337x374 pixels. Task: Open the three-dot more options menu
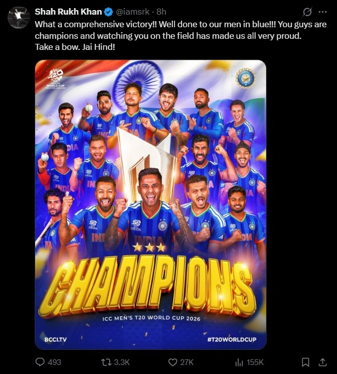[x=322, y=12]
